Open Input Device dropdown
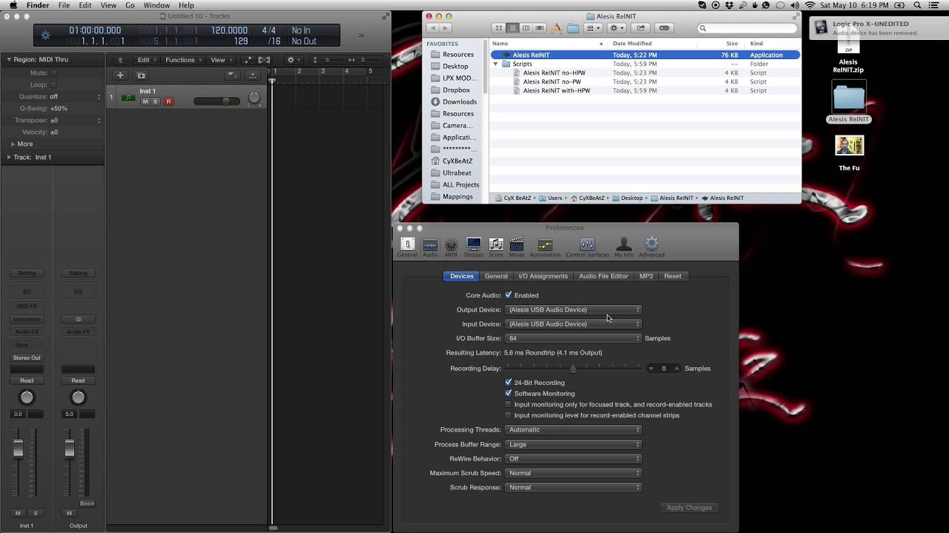This screenshot has height=533, width=949. point(573,324)
